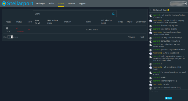
Task: Click avatar beside 'on KB' message
Action: pyautogui.click(x=151, y=78)
